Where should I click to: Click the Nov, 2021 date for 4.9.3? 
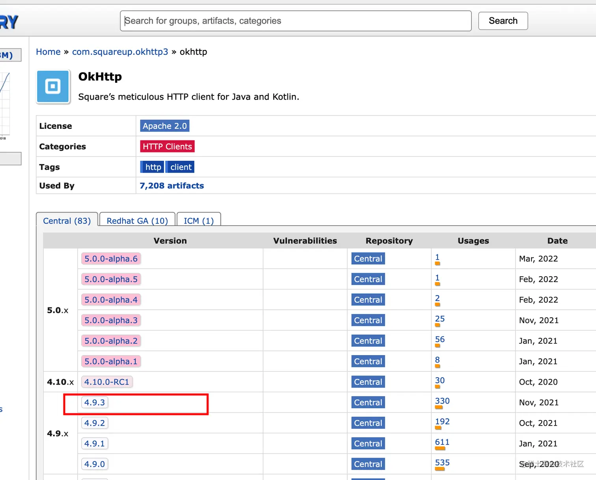click(x=539, y=402)
